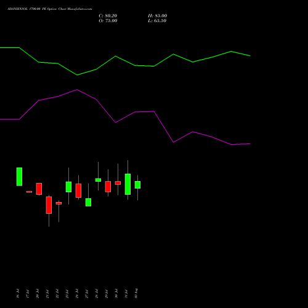This screenshot has height=308, width=308.
Task: Click the '23 Jul' date label
Action: click(x=67, y=293)
